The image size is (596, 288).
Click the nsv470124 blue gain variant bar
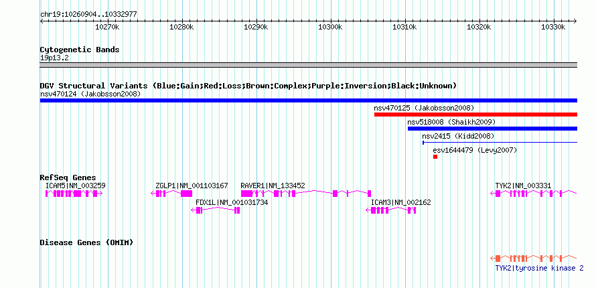(309, 100)
